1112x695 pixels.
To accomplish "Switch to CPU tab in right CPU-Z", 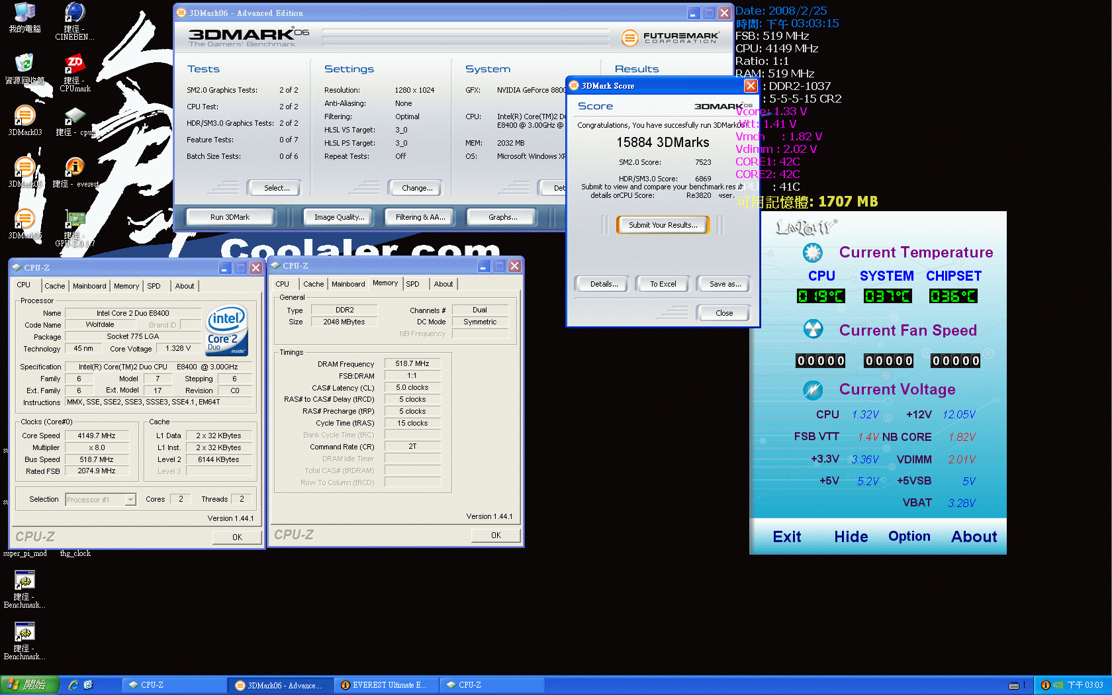I will point(283,284).
